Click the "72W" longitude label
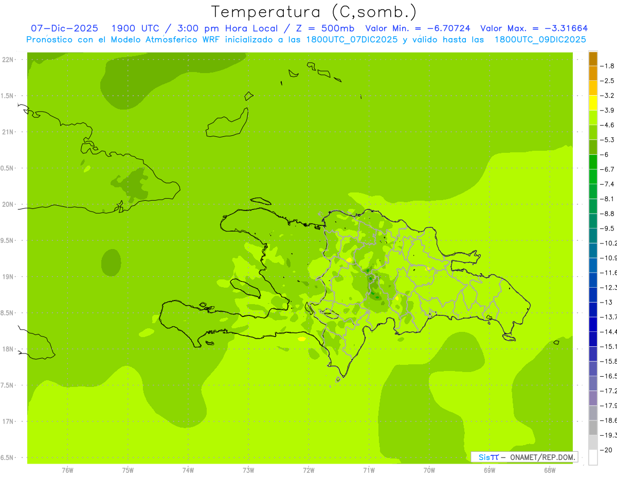The height and width of the screenshot is (477, 617). point(308,470)
